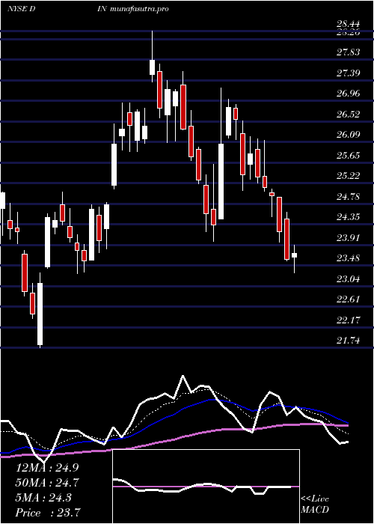
Task: Click the 23.48 price axis label
Action: coord(349,258)
